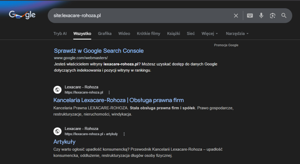Open Kancelaria Lexacare-Rohoza Obsługa prawna firm link

(x=119, y=100)
